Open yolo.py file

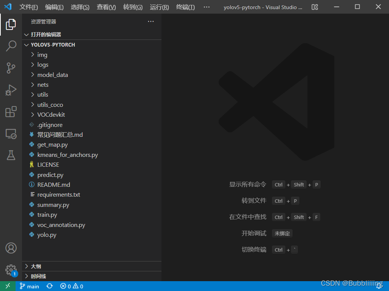[x=92, y=235]
